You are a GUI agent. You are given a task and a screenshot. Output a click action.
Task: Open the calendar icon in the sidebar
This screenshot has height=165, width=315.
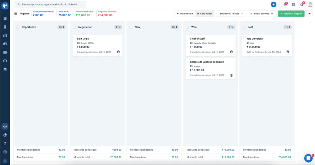[x=5, y=69]
